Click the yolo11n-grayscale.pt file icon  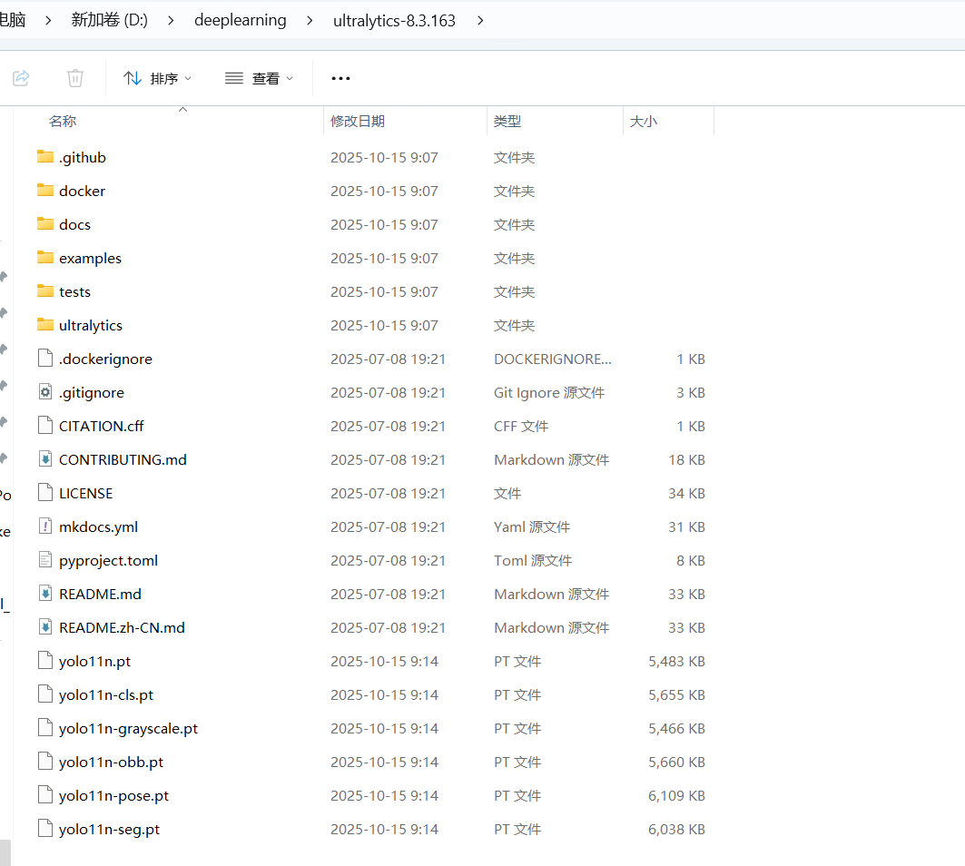tap(44, 727)
